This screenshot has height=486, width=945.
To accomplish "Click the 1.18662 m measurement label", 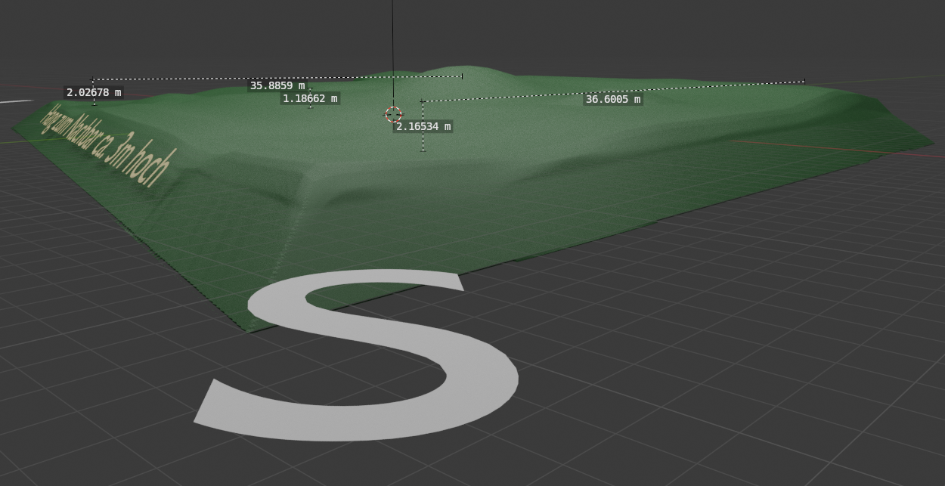I will tap(310, 98).
